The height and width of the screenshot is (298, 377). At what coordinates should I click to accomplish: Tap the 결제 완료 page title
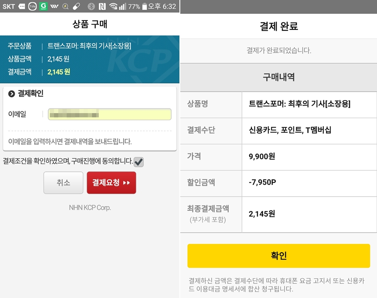point(279,26)
